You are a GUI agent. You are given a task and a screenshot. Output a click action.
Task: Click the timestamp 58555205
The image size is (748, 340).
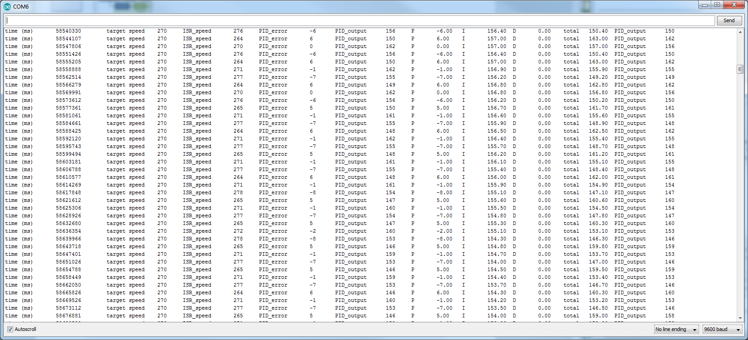coord(68,62)
